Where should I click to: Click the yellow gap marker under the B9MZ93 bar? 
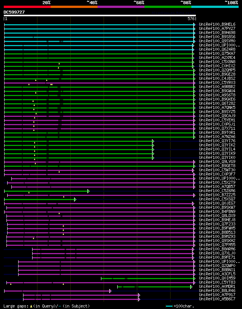pyautogui.click(x=34, y=238)
